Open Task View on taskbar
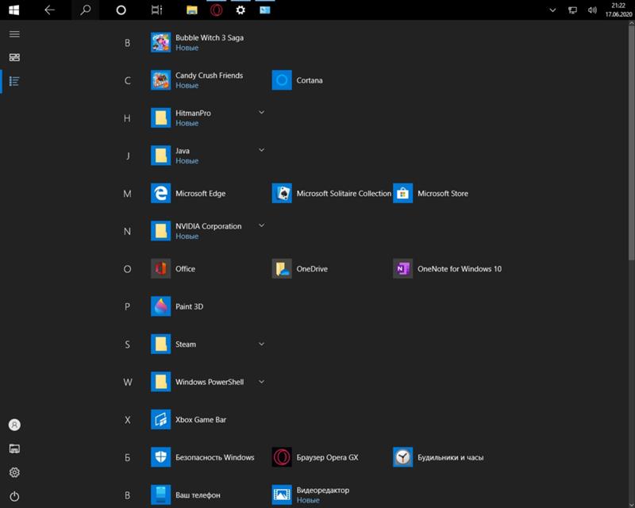The image size is (635, 508). [x=156, y=10]
